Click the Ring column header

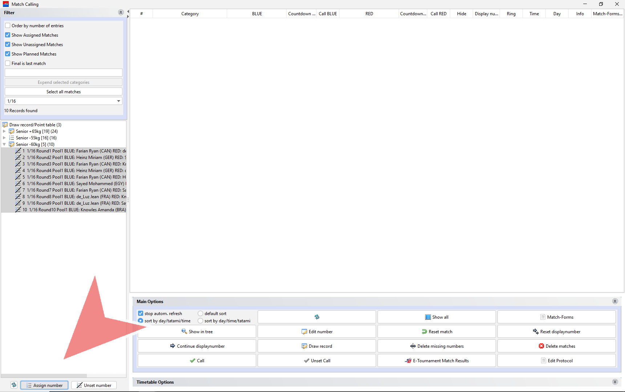tap(511, 14)
